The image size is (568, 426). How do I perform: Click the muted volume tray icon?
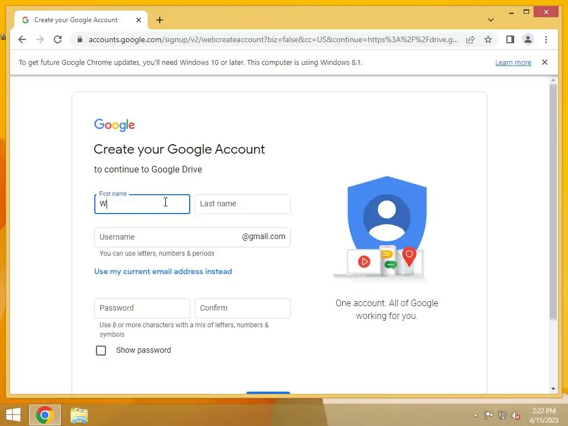tap(516, 415)
